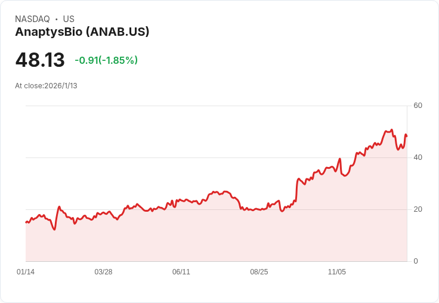Click the 03/28 date label on x-axis
Image resolution: width=439 pixels, height=303 pixels.
tap(103, 271)
